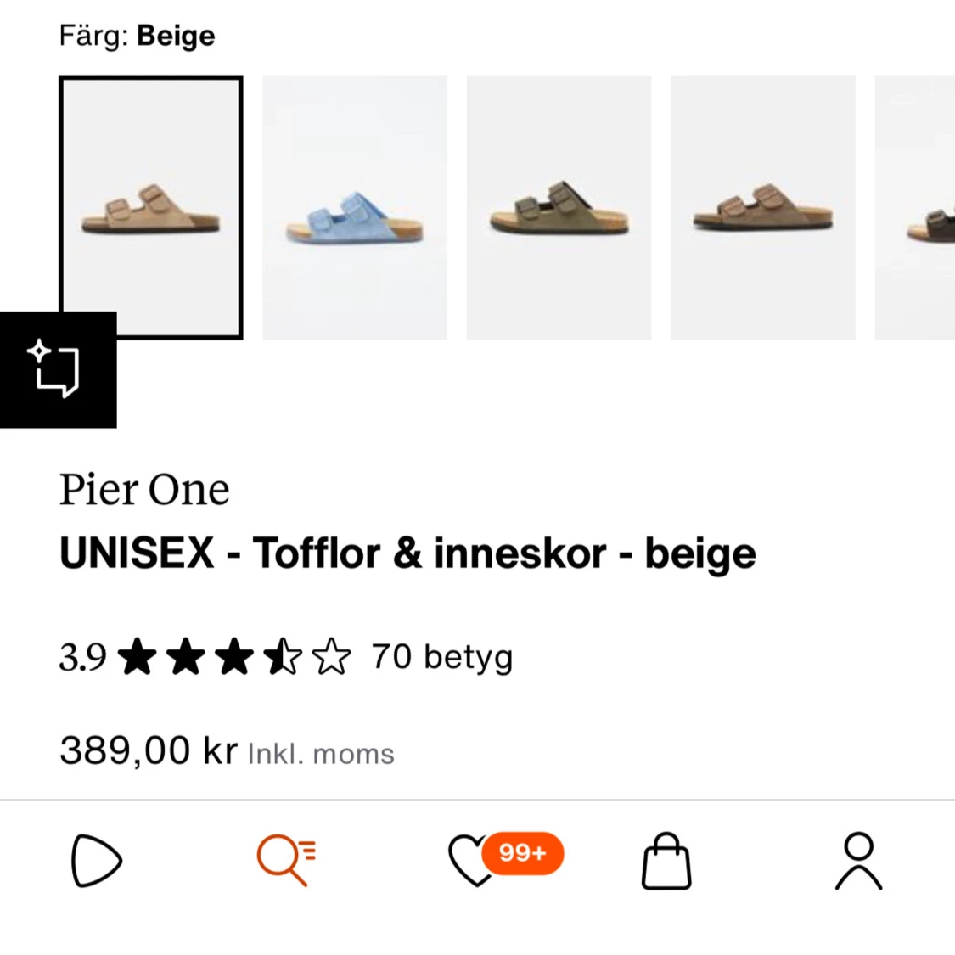
Task: Select the brown sandal color thumbnail
Action: (x=762, y=207)
